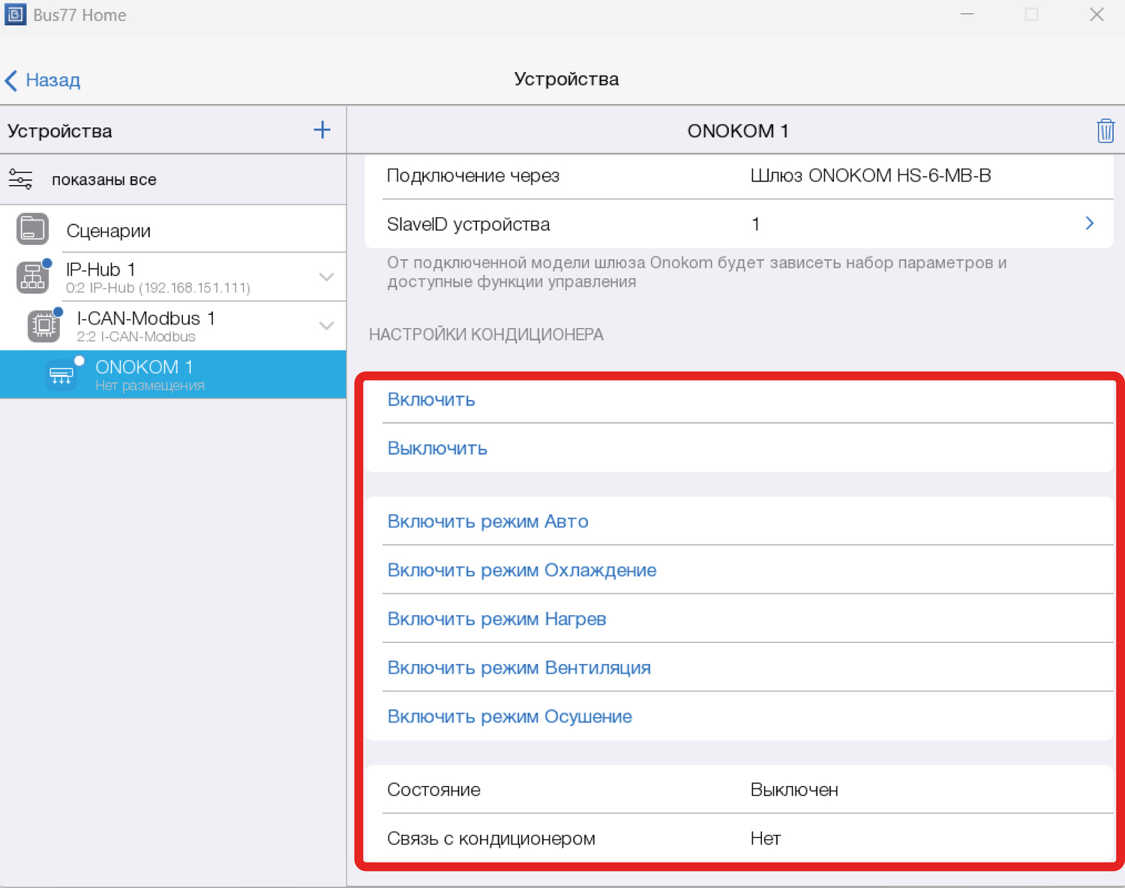Collapse the I-CAN-Modbus 1 branch chevron

click(x=326, y=326)
